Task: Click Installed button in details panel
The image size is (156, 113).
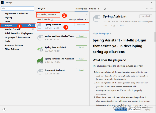Action: (x=146, y=16)
